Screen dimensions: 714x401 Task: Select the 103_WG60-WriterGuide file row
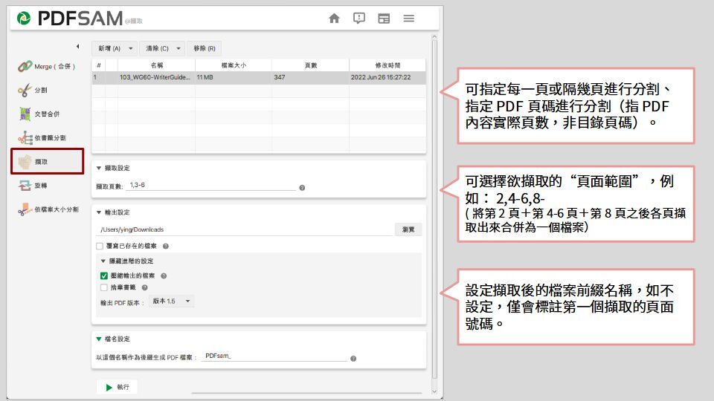point(259,77)
